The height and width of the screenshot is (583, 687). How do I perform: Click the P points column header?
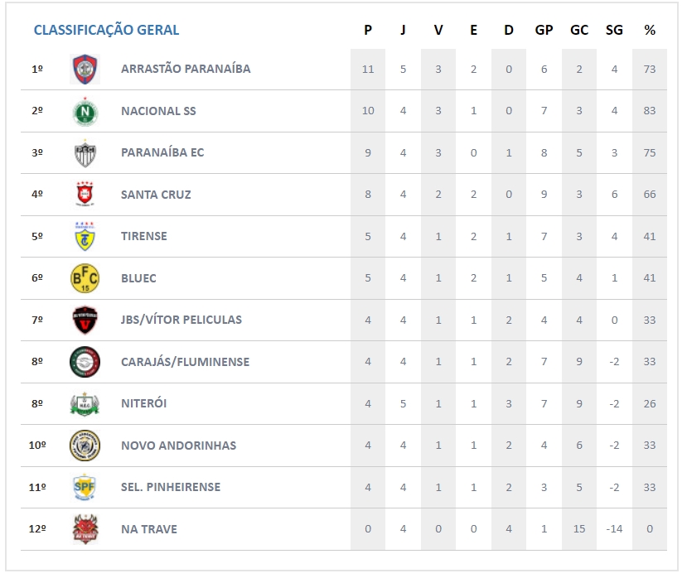(368, 31)
